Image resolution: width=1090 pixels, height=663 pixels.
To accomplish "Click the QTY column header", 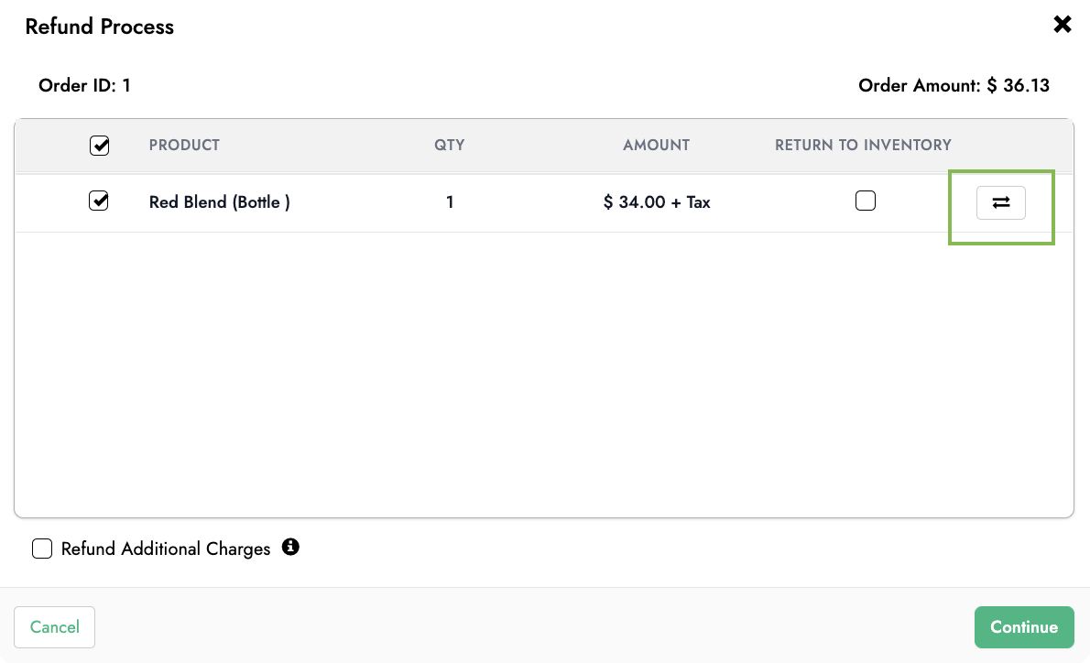I will pos(449,146).
